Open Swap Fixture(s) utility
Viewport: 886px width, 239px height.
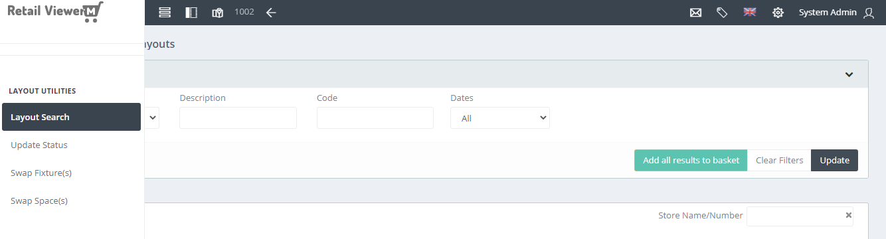(x=41, y=173)
